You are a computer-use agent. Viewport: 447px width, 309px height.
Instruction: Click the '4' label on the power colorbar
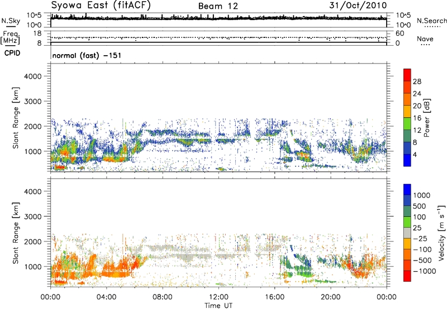click(415, 154)
